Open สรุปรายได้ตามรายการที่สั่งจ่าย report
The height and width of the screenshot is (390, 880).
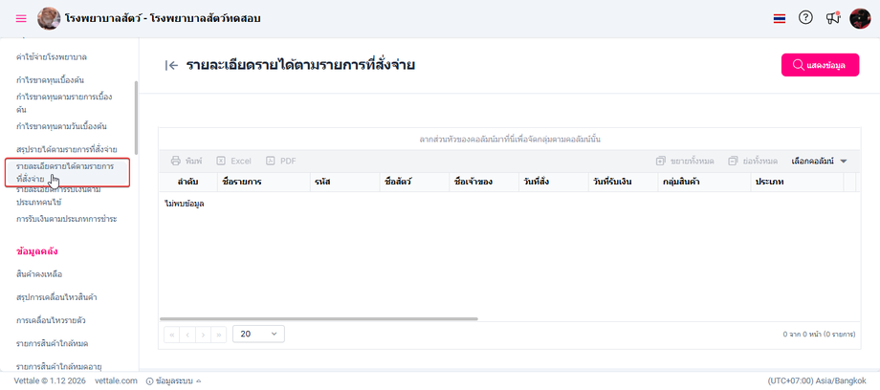(67, 149)
